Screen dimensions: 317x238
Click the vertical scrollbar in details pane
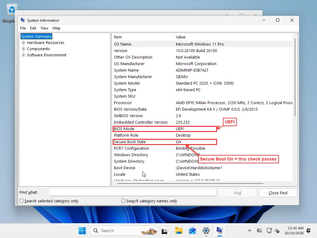point(295,77)
